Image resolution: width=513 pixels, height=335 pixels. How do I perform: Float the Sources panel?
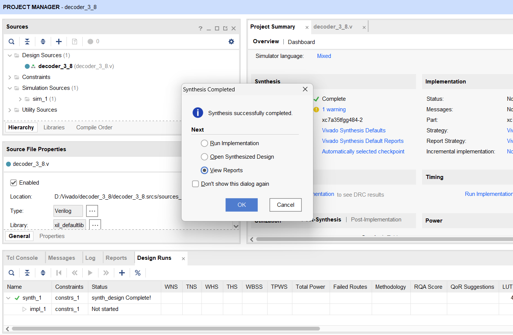(x=225, y=29)
